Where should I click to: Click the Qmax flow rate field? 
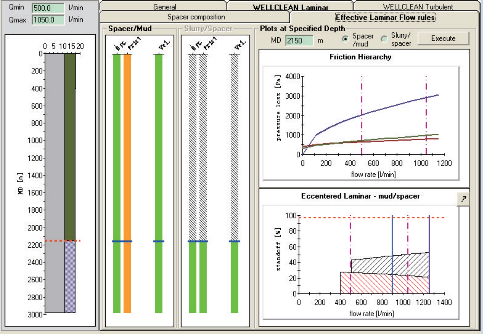[x=48, y=20]
